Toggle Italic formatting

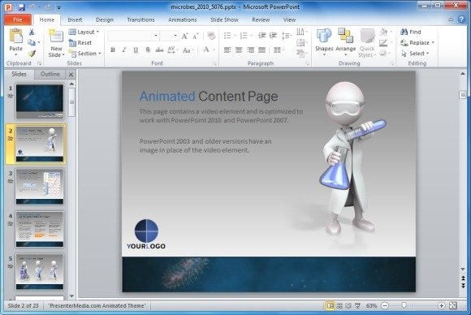tap(123, 50)
